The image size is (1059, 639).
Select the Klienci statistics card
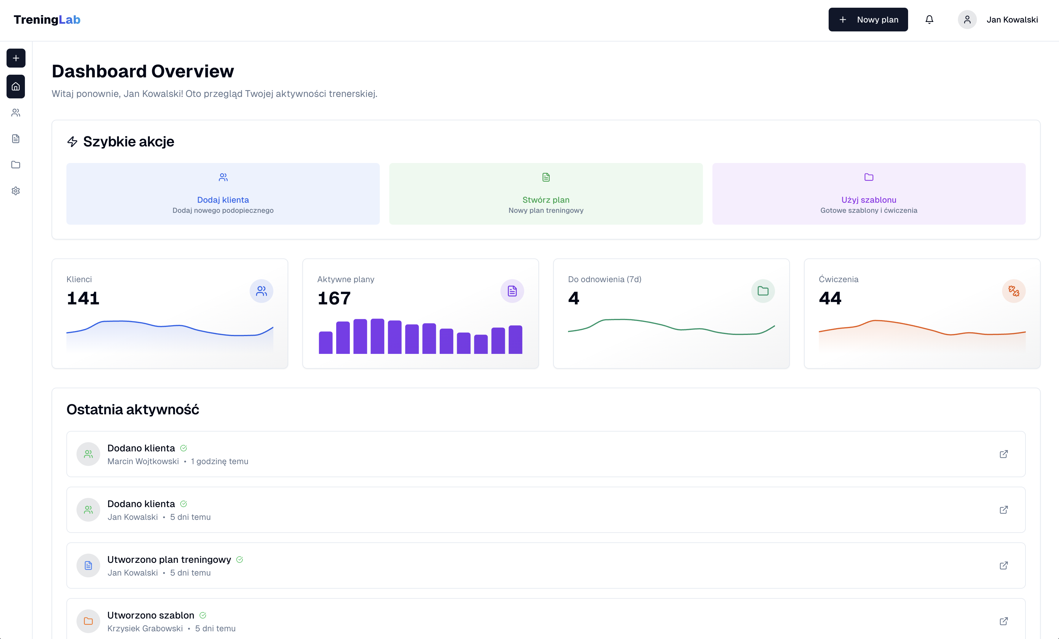pos(169,313)
